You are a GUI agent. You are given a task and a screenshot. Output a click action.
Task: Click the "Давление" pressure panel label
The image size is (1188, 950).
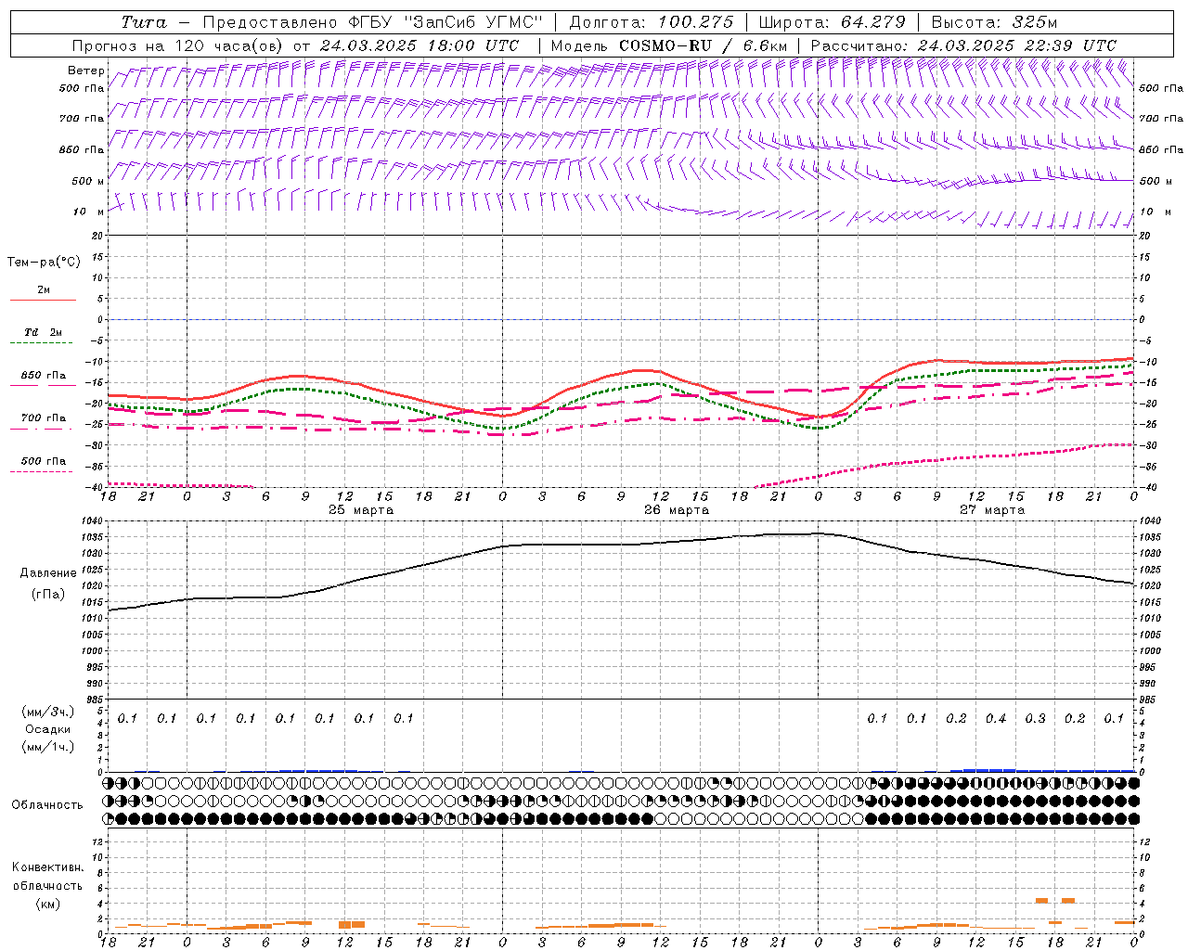48,573
